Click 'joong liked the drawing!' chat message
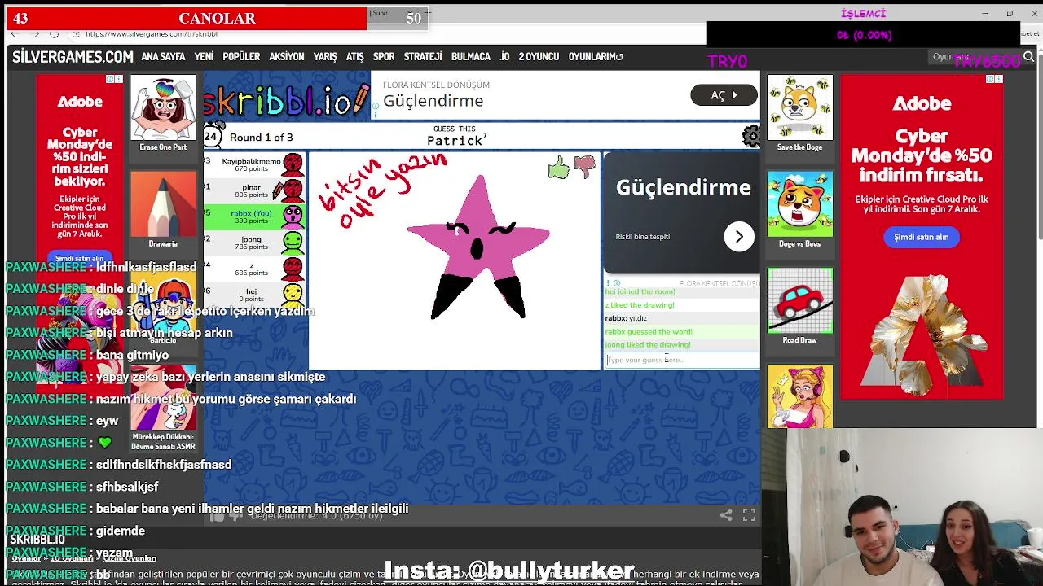 (648, 345)
